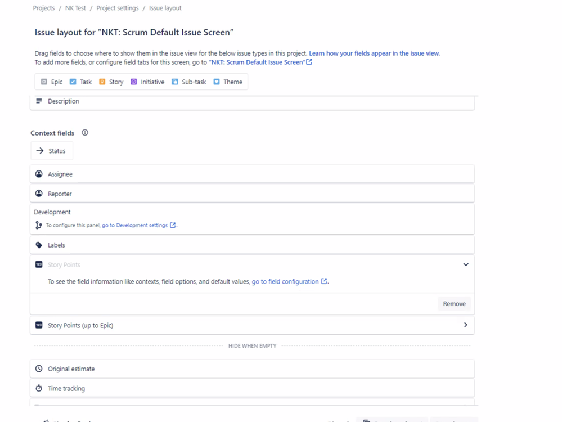Click the Development branch icon
The image size is (562, 422).
39,225
